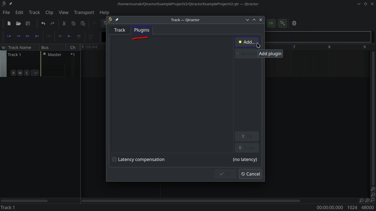Mute Track 1 with the M button
Image resolution: width=376 pixels, height=211 pixels.
(20, 73)
